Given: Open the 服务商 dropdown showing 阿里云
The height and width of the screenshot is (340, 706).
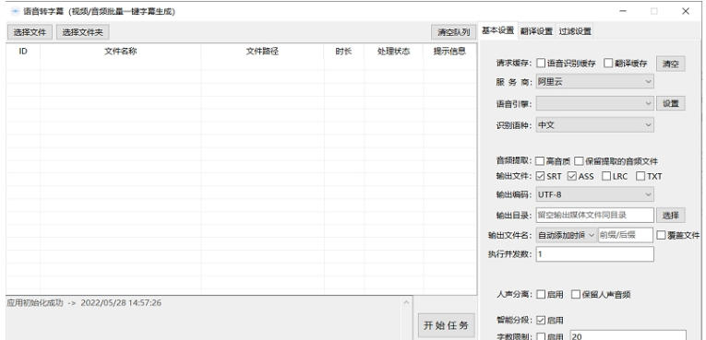Looking at the screenshot, I should [x=594, y=82].
